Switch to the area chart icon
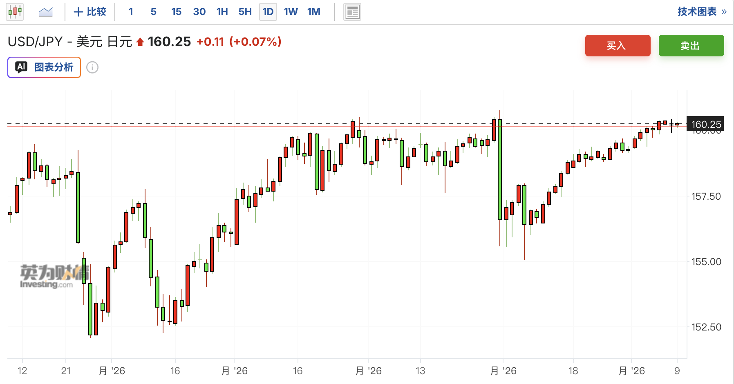 pos(46,12)
